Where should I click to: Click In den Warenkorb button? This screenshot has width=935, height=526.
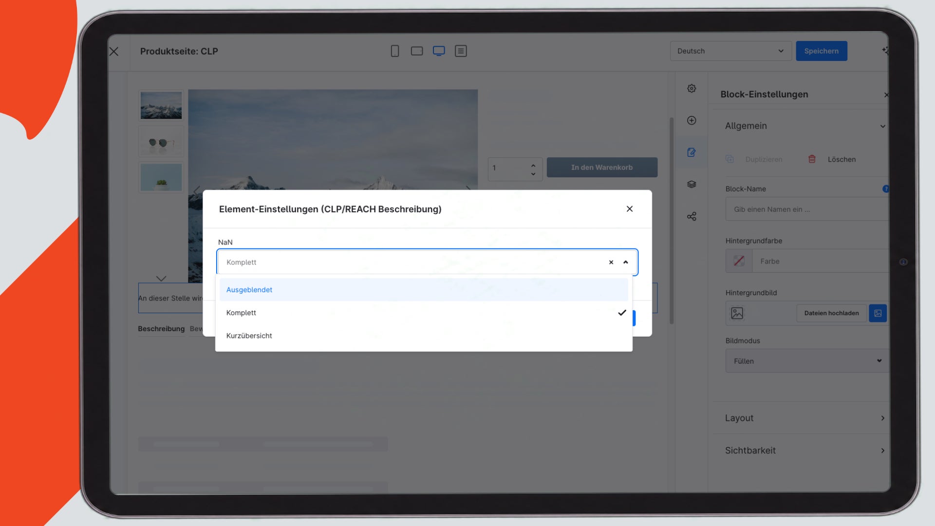tap(602, 168)
